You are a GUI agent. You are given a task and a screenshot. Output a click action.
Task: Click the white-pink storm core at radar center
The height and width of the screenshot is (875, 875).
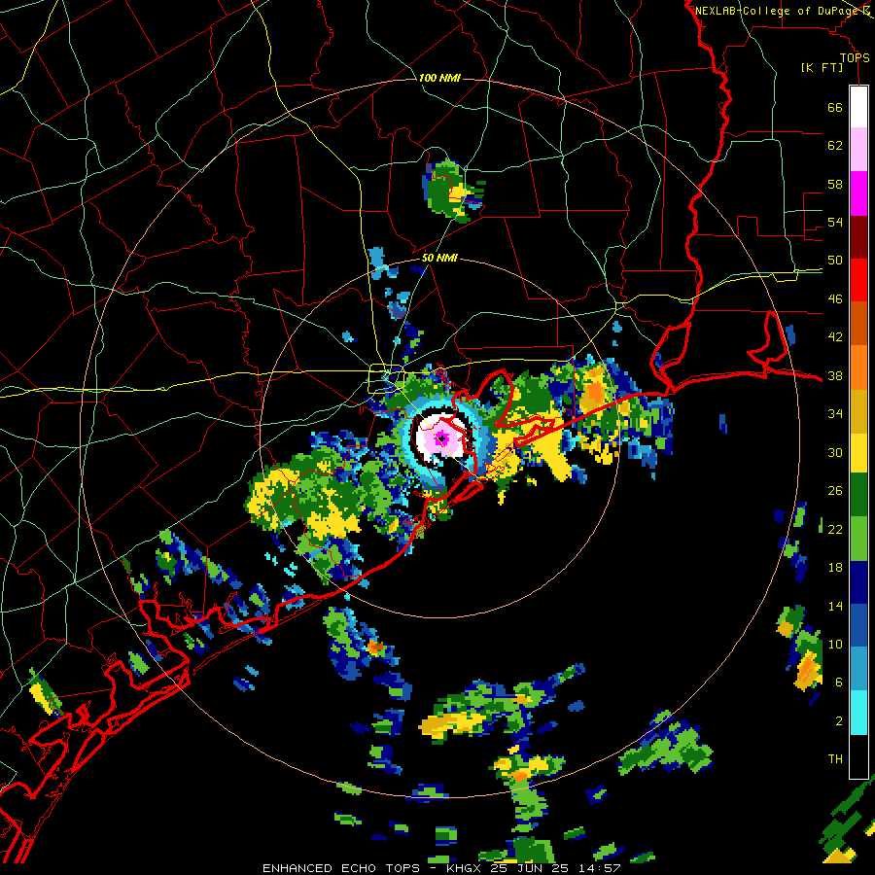(442, 438)
